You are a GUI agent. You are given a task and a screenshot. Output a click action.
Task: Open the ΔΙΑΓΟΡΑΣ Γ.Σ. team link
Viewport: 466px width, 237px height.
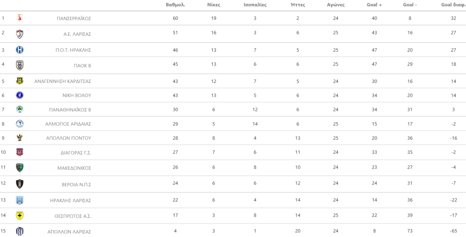click(76, 153)
